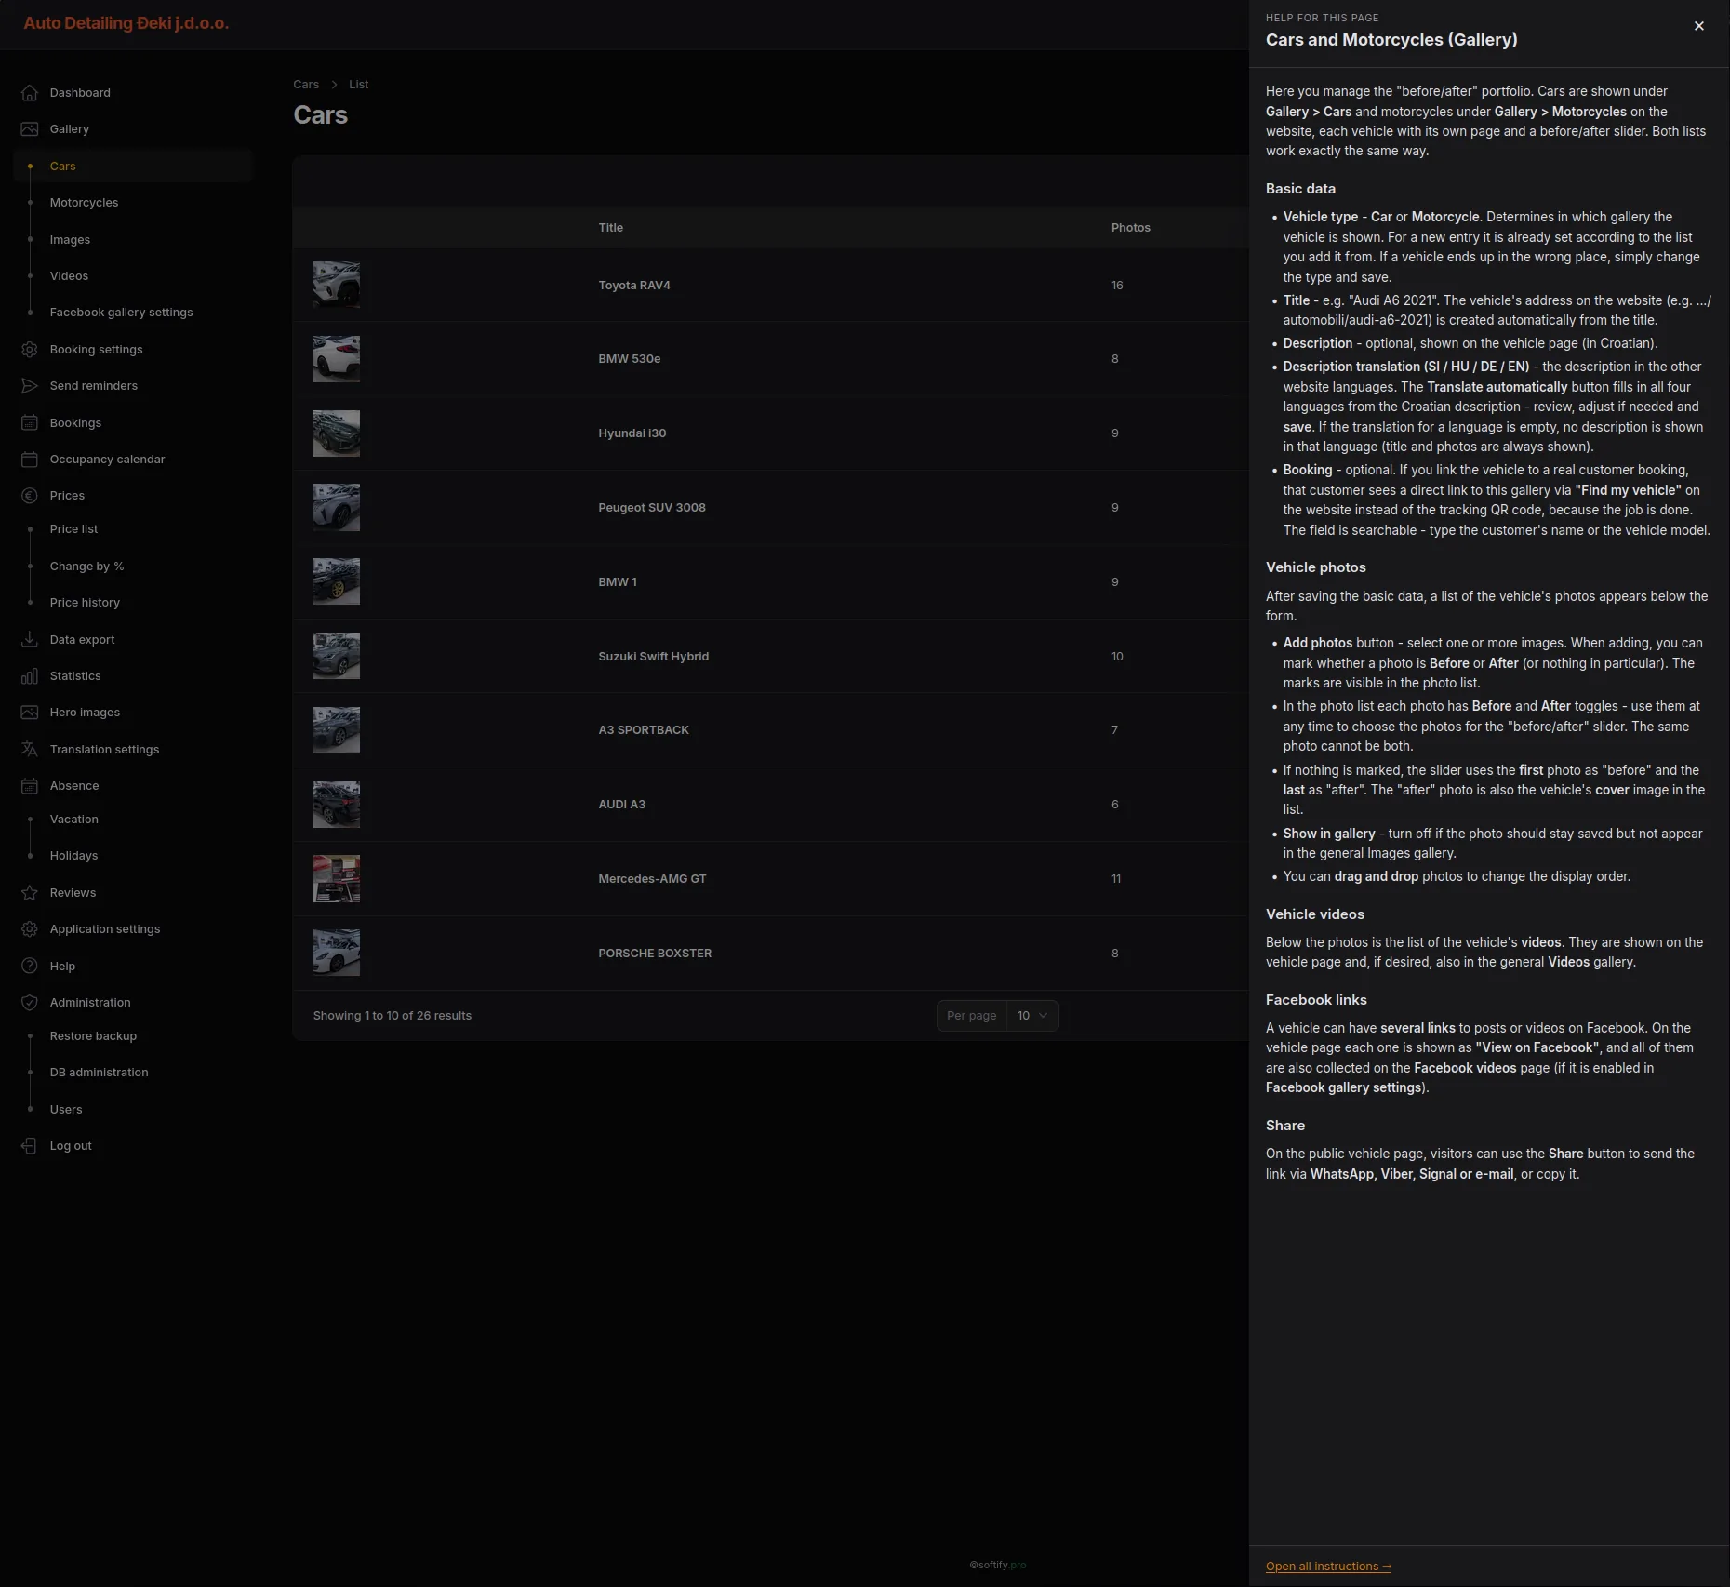Click the Booking settings gear icon
The image size is (1730, 1587).
pyautogui.click(x=30, y=350)
